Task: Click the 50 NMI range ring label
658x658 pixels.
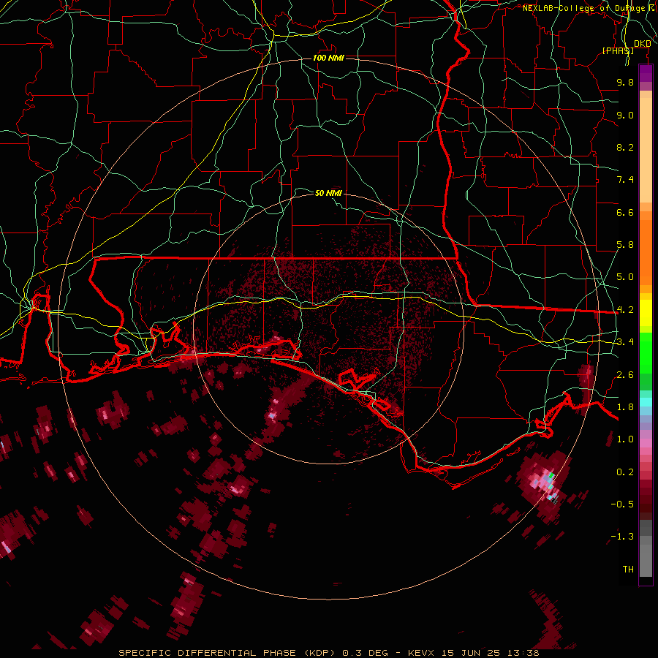Action: (328, 193)
